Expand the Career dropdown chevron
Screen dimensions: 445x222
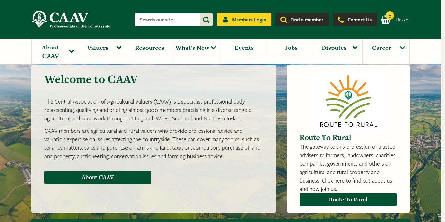coord(402,48)
